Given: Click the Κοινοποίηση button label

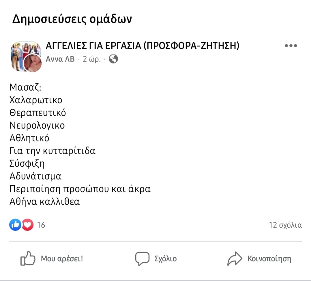Looking at the screenshot, I should [x=269, y=258].
